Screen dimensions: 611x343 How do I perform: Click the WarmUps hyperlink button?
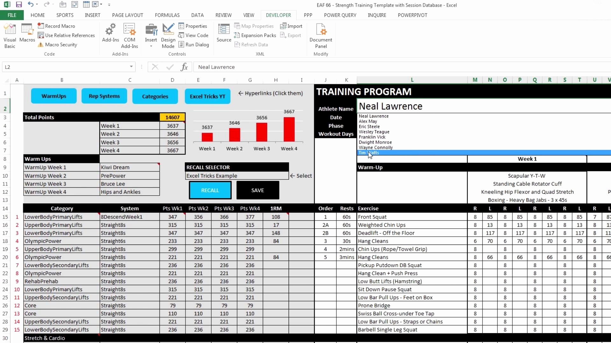coord(54,96)
